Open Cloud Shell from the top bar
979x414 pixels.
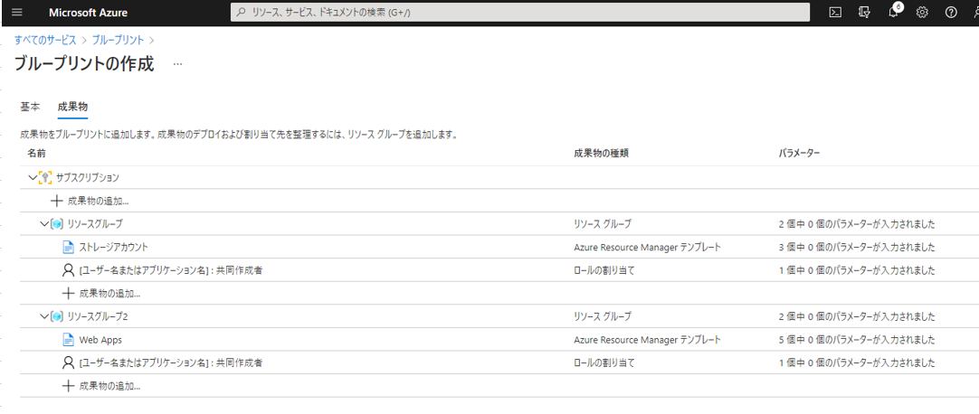(x=835, y=13)
